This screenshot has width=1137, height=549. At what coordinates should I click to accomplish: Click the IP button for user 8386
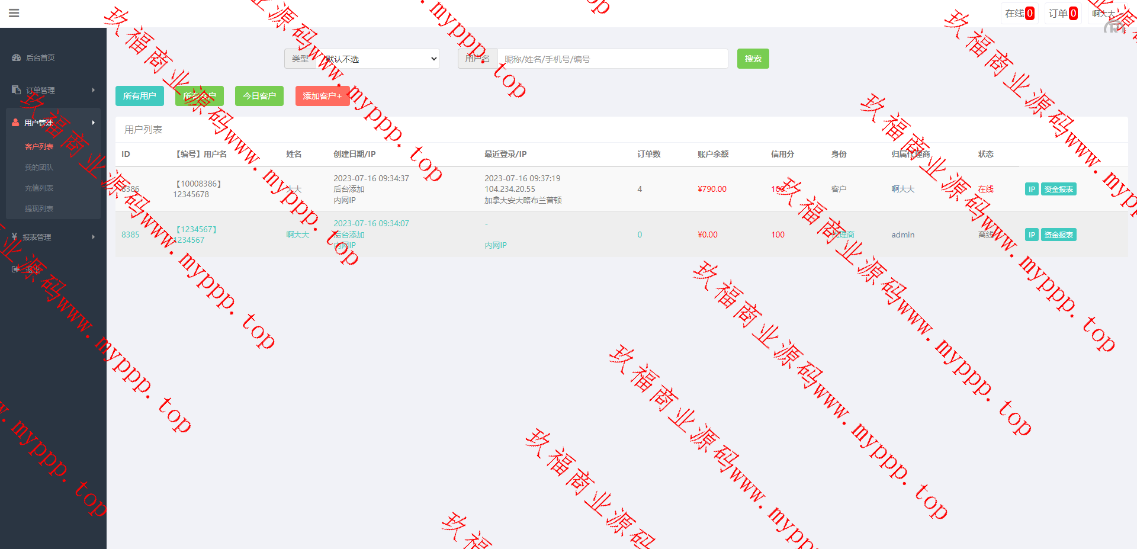coord(1031,190)
